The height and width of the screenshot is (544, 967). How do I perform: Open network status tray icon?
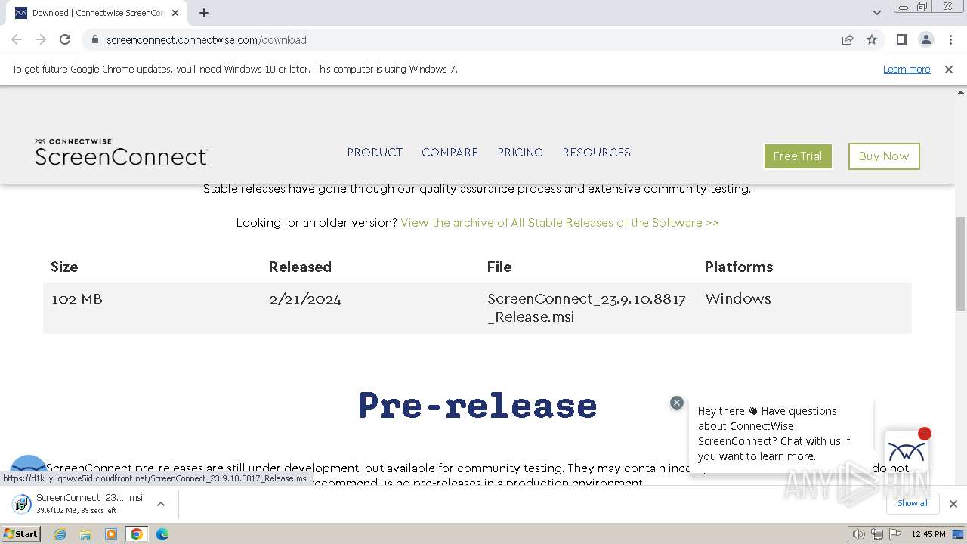(x=876, y=534)
